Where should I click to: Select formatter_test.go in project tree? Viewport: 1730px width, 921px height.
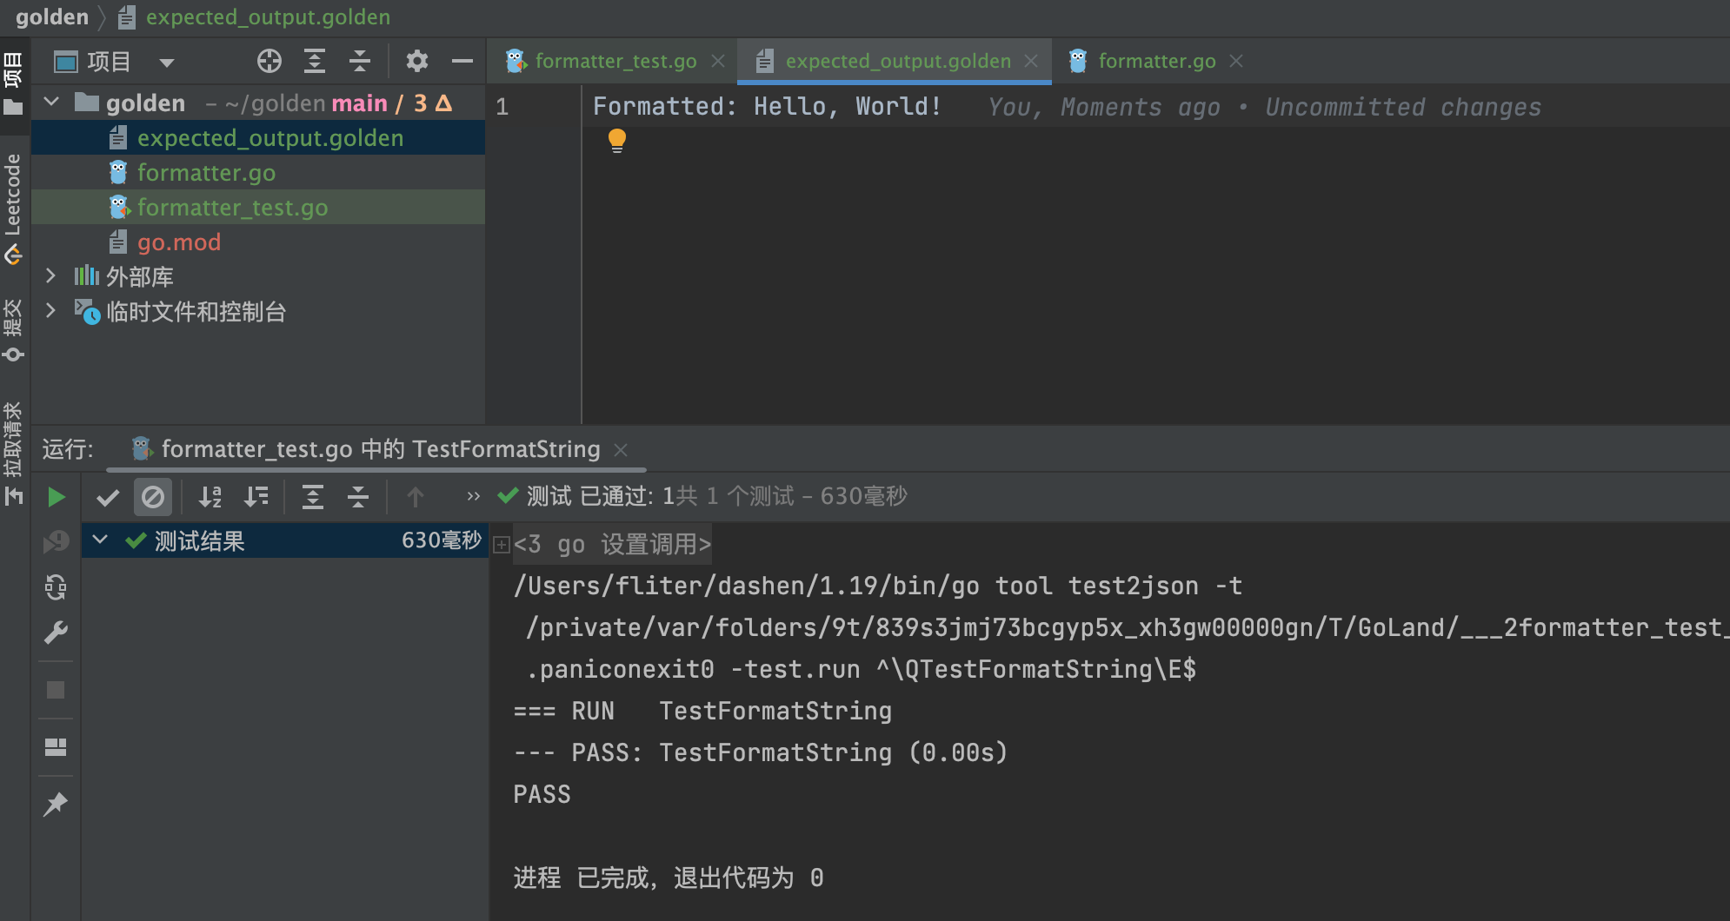pos(258,208)
